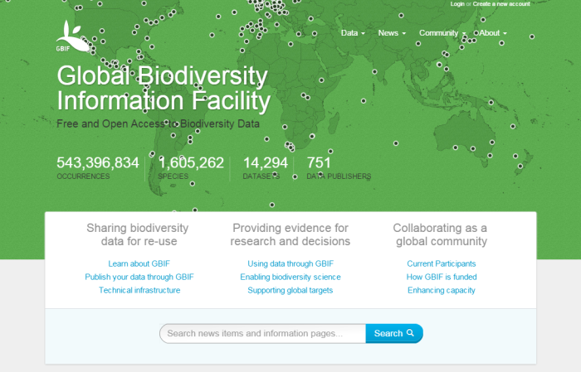Open Create a new account link

point(502,4)
